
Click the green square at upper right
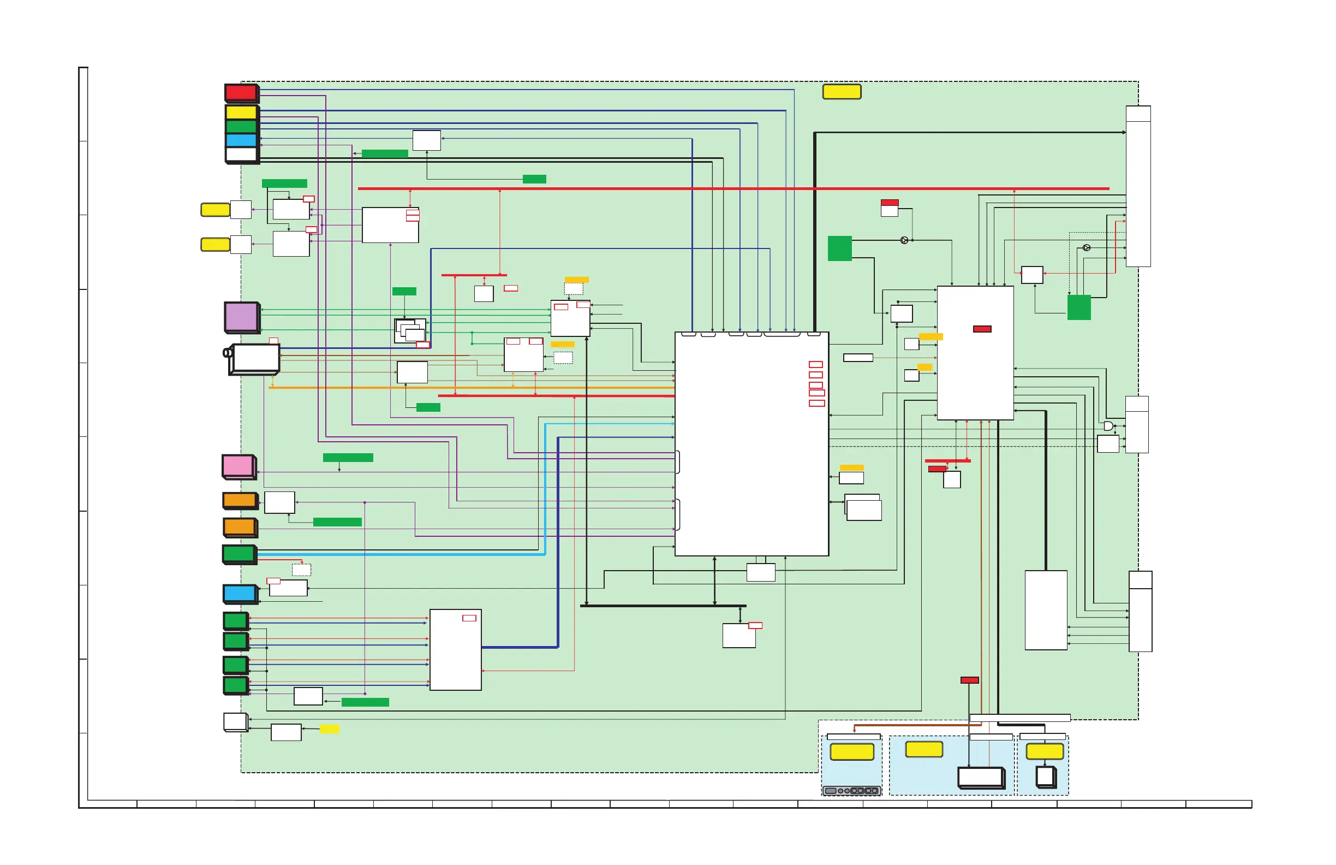[1079, 307]
